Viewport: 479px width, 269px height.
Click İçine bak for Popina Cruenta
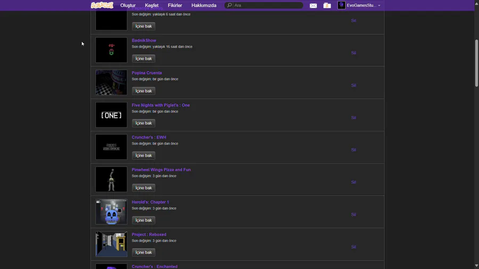click(144, 91)
